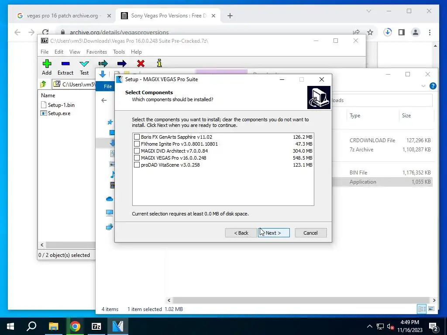Bookmark this page with star icon
This screenshot has width=447, height=335.
click(370, 32)
